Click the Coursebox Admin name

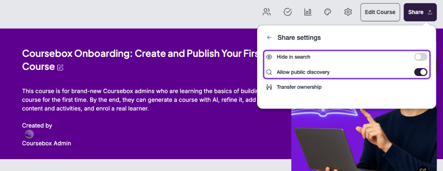point(47,143)
